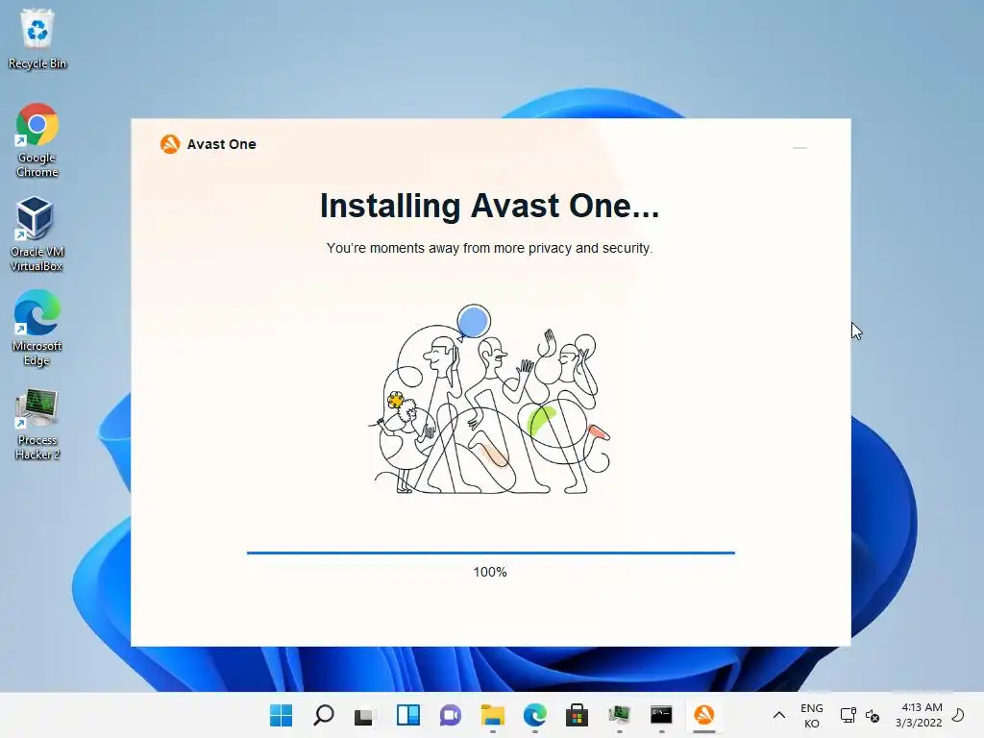Open the clock and date flyout

tap(919, 715)
